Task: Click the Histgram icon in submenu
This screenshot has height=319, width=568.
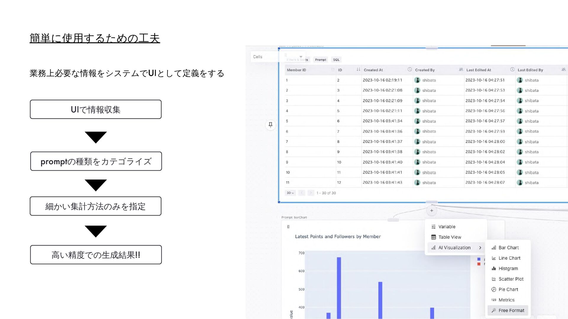Action: pyautogui.click(x=494, y=268)
